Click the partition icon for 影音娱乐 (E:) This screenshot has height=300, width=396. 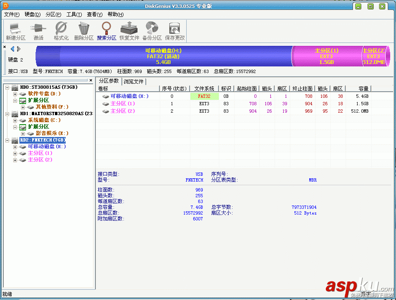point(31,133)
